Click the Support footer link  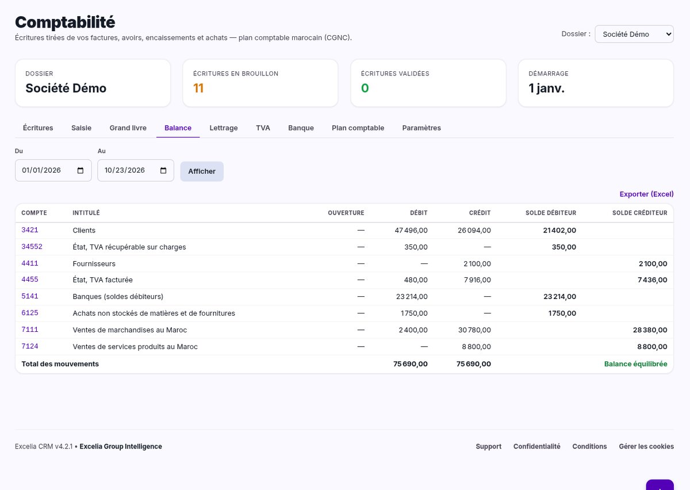click(x=488, y=446)
